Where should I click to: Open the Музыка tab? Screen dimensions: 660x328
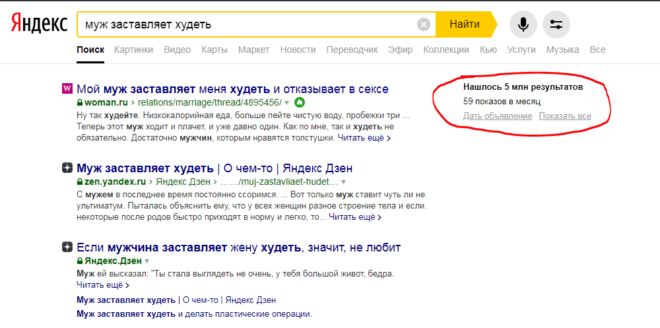pyautogui.click(x=563, y=49)
